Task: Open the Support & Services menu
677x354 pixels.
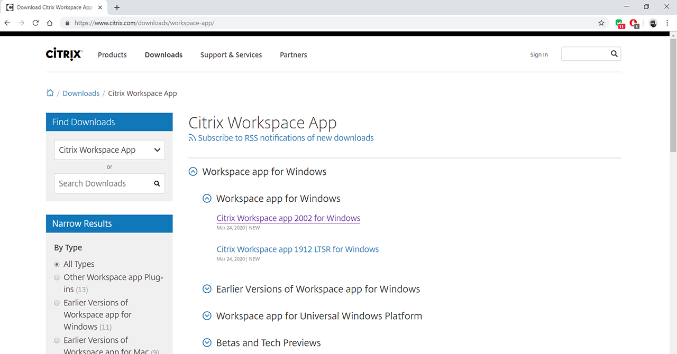Action: click(x=231, y=54)
